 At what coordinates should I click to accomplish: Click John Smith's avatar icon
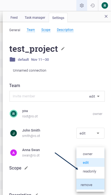(x=14, y=133)
